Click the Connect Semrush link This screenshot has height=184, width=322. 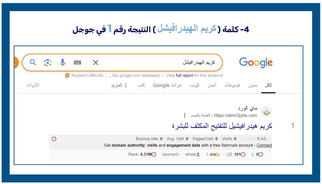point(264,145)
